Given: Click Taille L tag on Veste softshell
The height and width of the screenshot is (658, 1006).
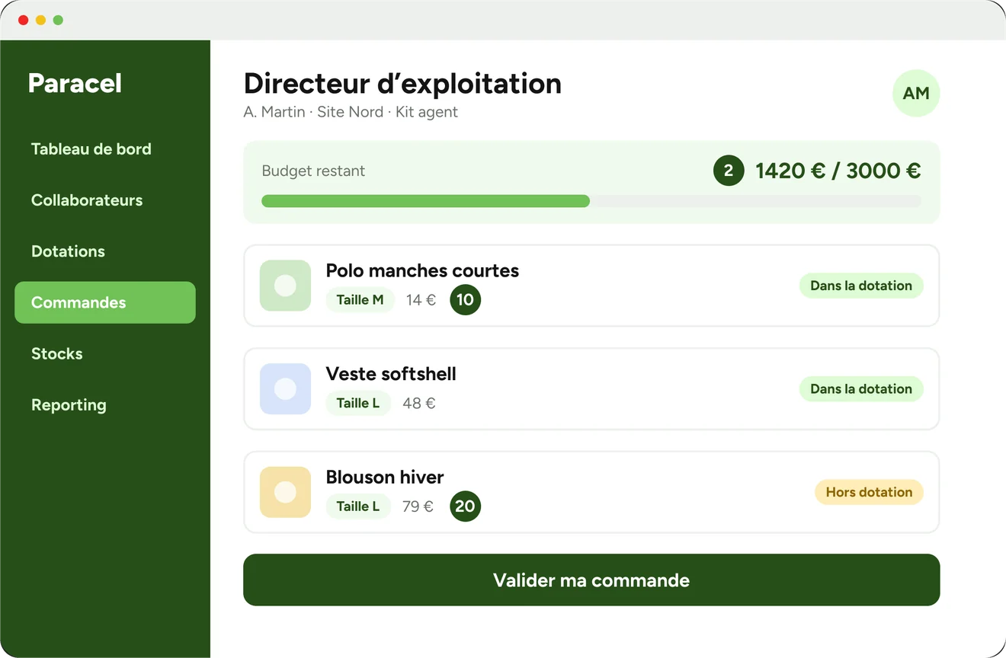Looking at the screenshot, I should [x=358, y=403].
